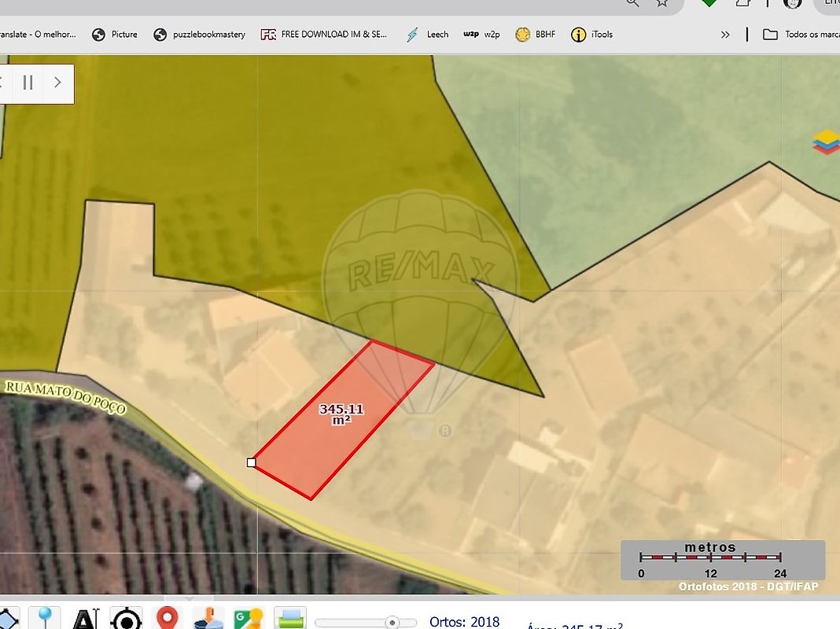Open the Translate - O melhor bookmark
The height and width of the screenshot is (629, 840).
coord(38,35)
